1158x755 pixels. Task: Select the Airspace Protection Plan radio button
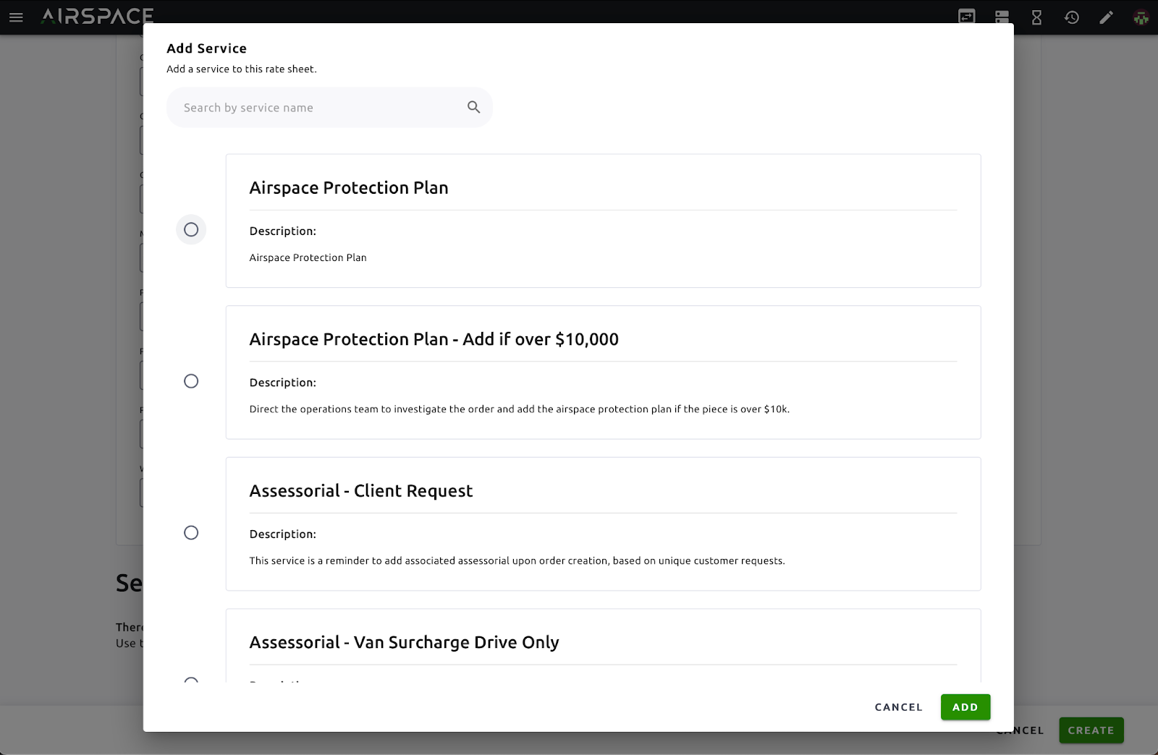point(191,229)
